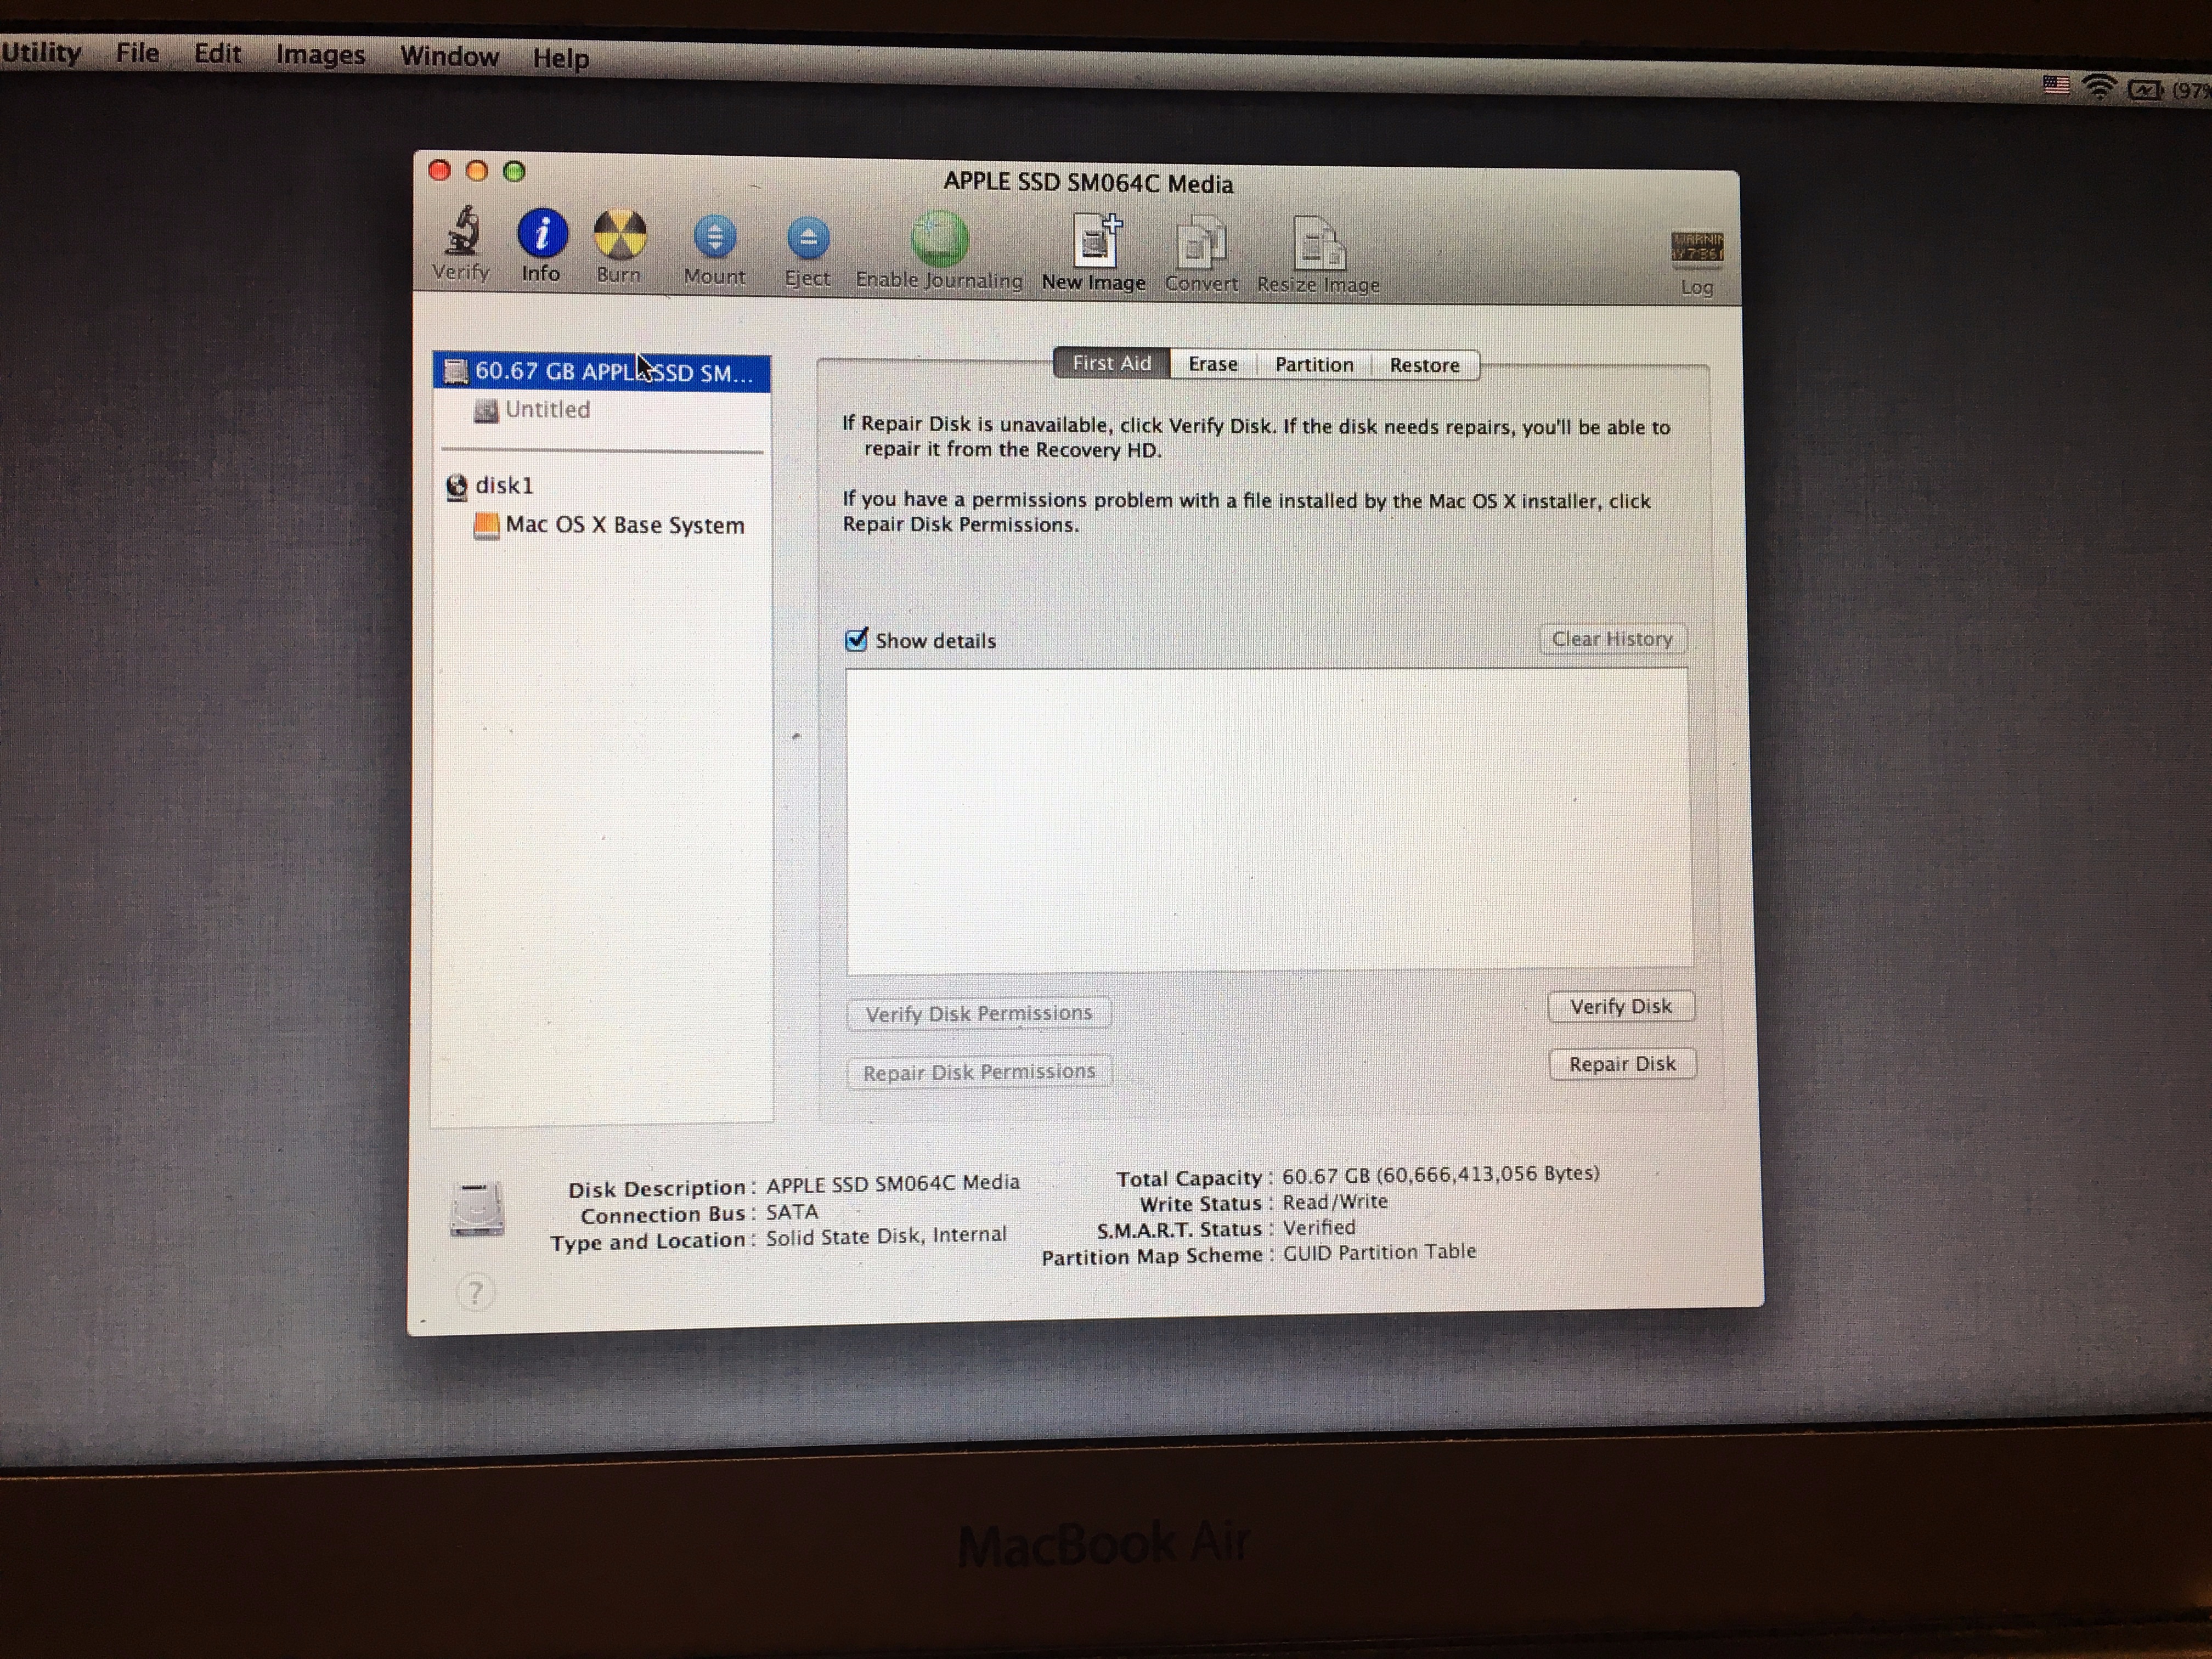Uncheck the Show details checkbox
2212x1659 pixels.
click(x=857, y=640)
